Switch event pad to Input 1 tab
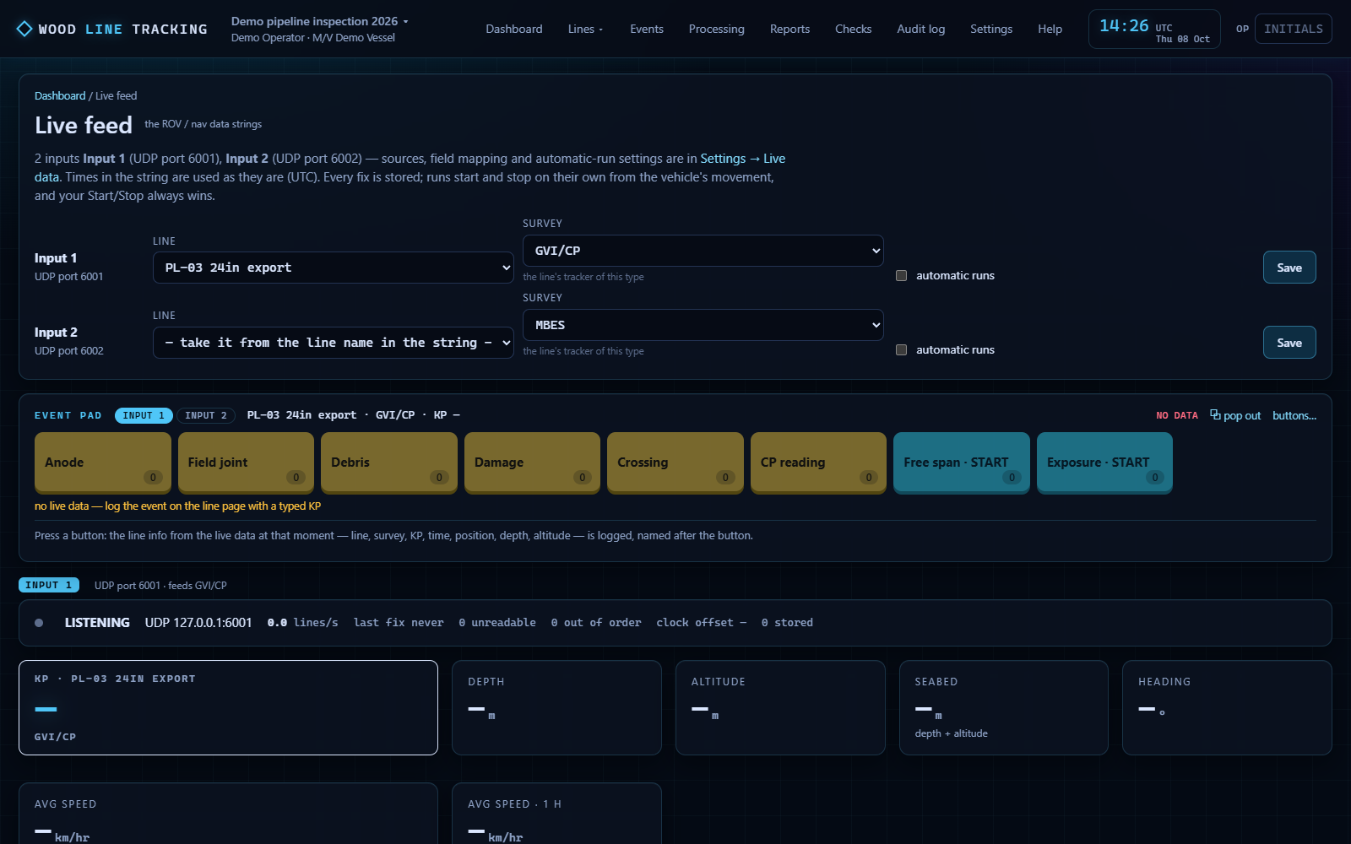Image resolution: width=1351 pixels, height=844 pixels. (144, 415)
